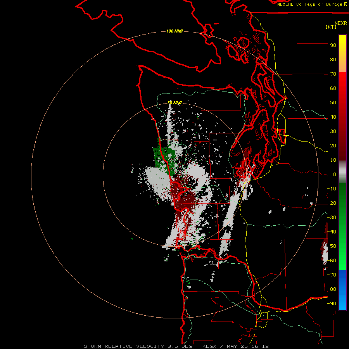Select the 0 knot scale label
Screen dimensions: 349x349
pos(335,174)
